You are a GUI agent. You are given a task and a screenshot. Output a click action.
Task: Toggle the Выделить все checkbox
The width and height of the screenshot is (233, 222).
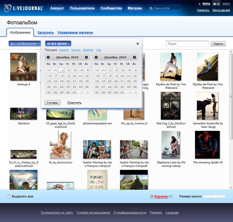coord(9,196)
